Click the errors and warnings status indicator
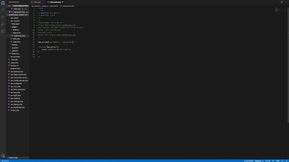This screenshot has height=162, width=289. click(x=5, y=161)
